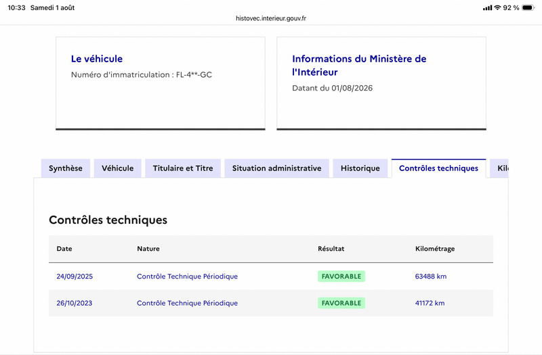Image resolution: width=542 pixels, height=355 pixels.
Task: Click the Date column header
Action: (64, 249)
